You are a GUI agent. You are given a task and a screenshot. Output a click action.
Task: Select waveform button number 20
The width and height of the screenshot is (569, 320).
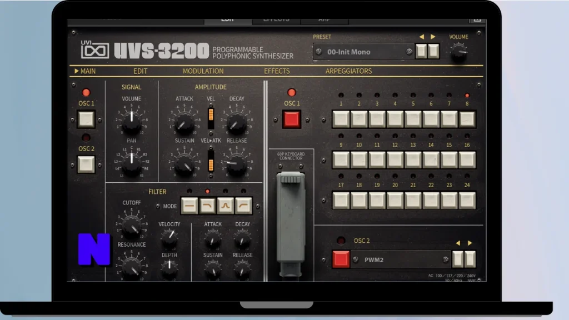pyautogui.click(x=395, y=200)
